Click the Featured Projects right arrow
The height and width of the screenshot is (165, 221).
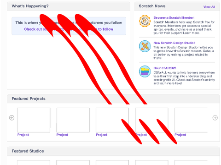pos(215,118)
